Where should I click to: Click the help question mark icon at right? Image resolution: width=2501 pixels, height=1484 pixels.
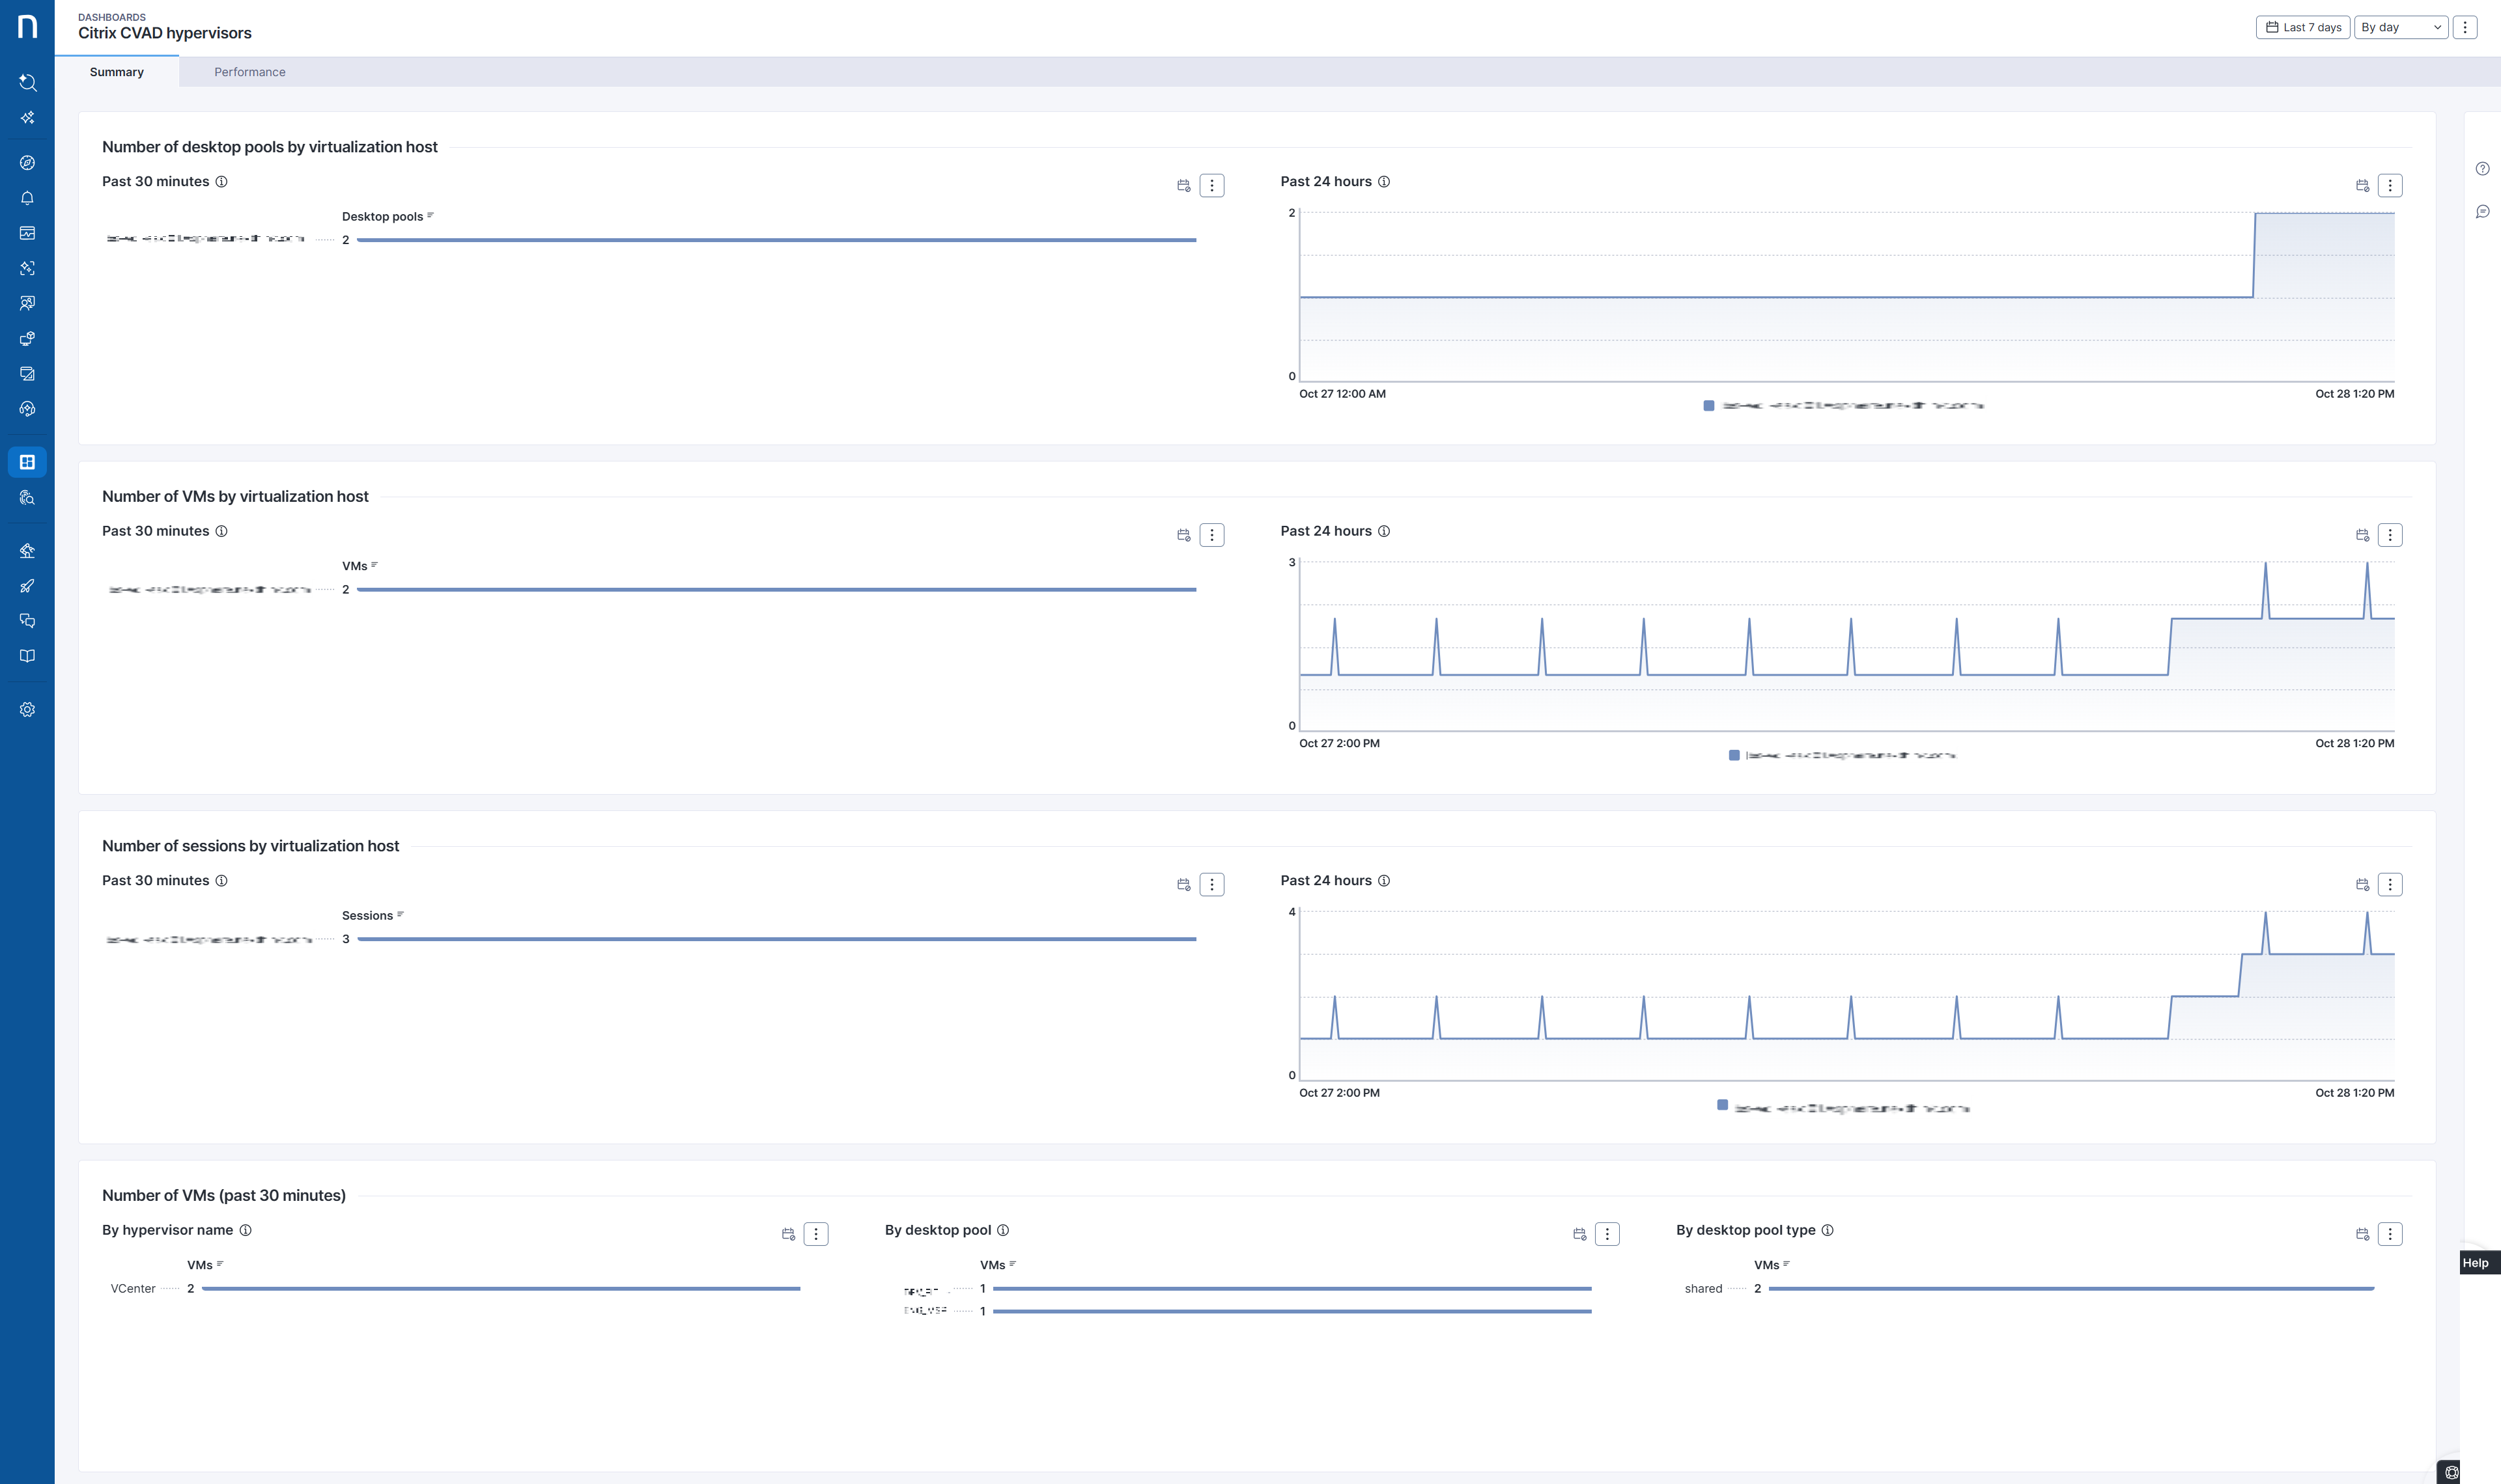pos(2482,168)
